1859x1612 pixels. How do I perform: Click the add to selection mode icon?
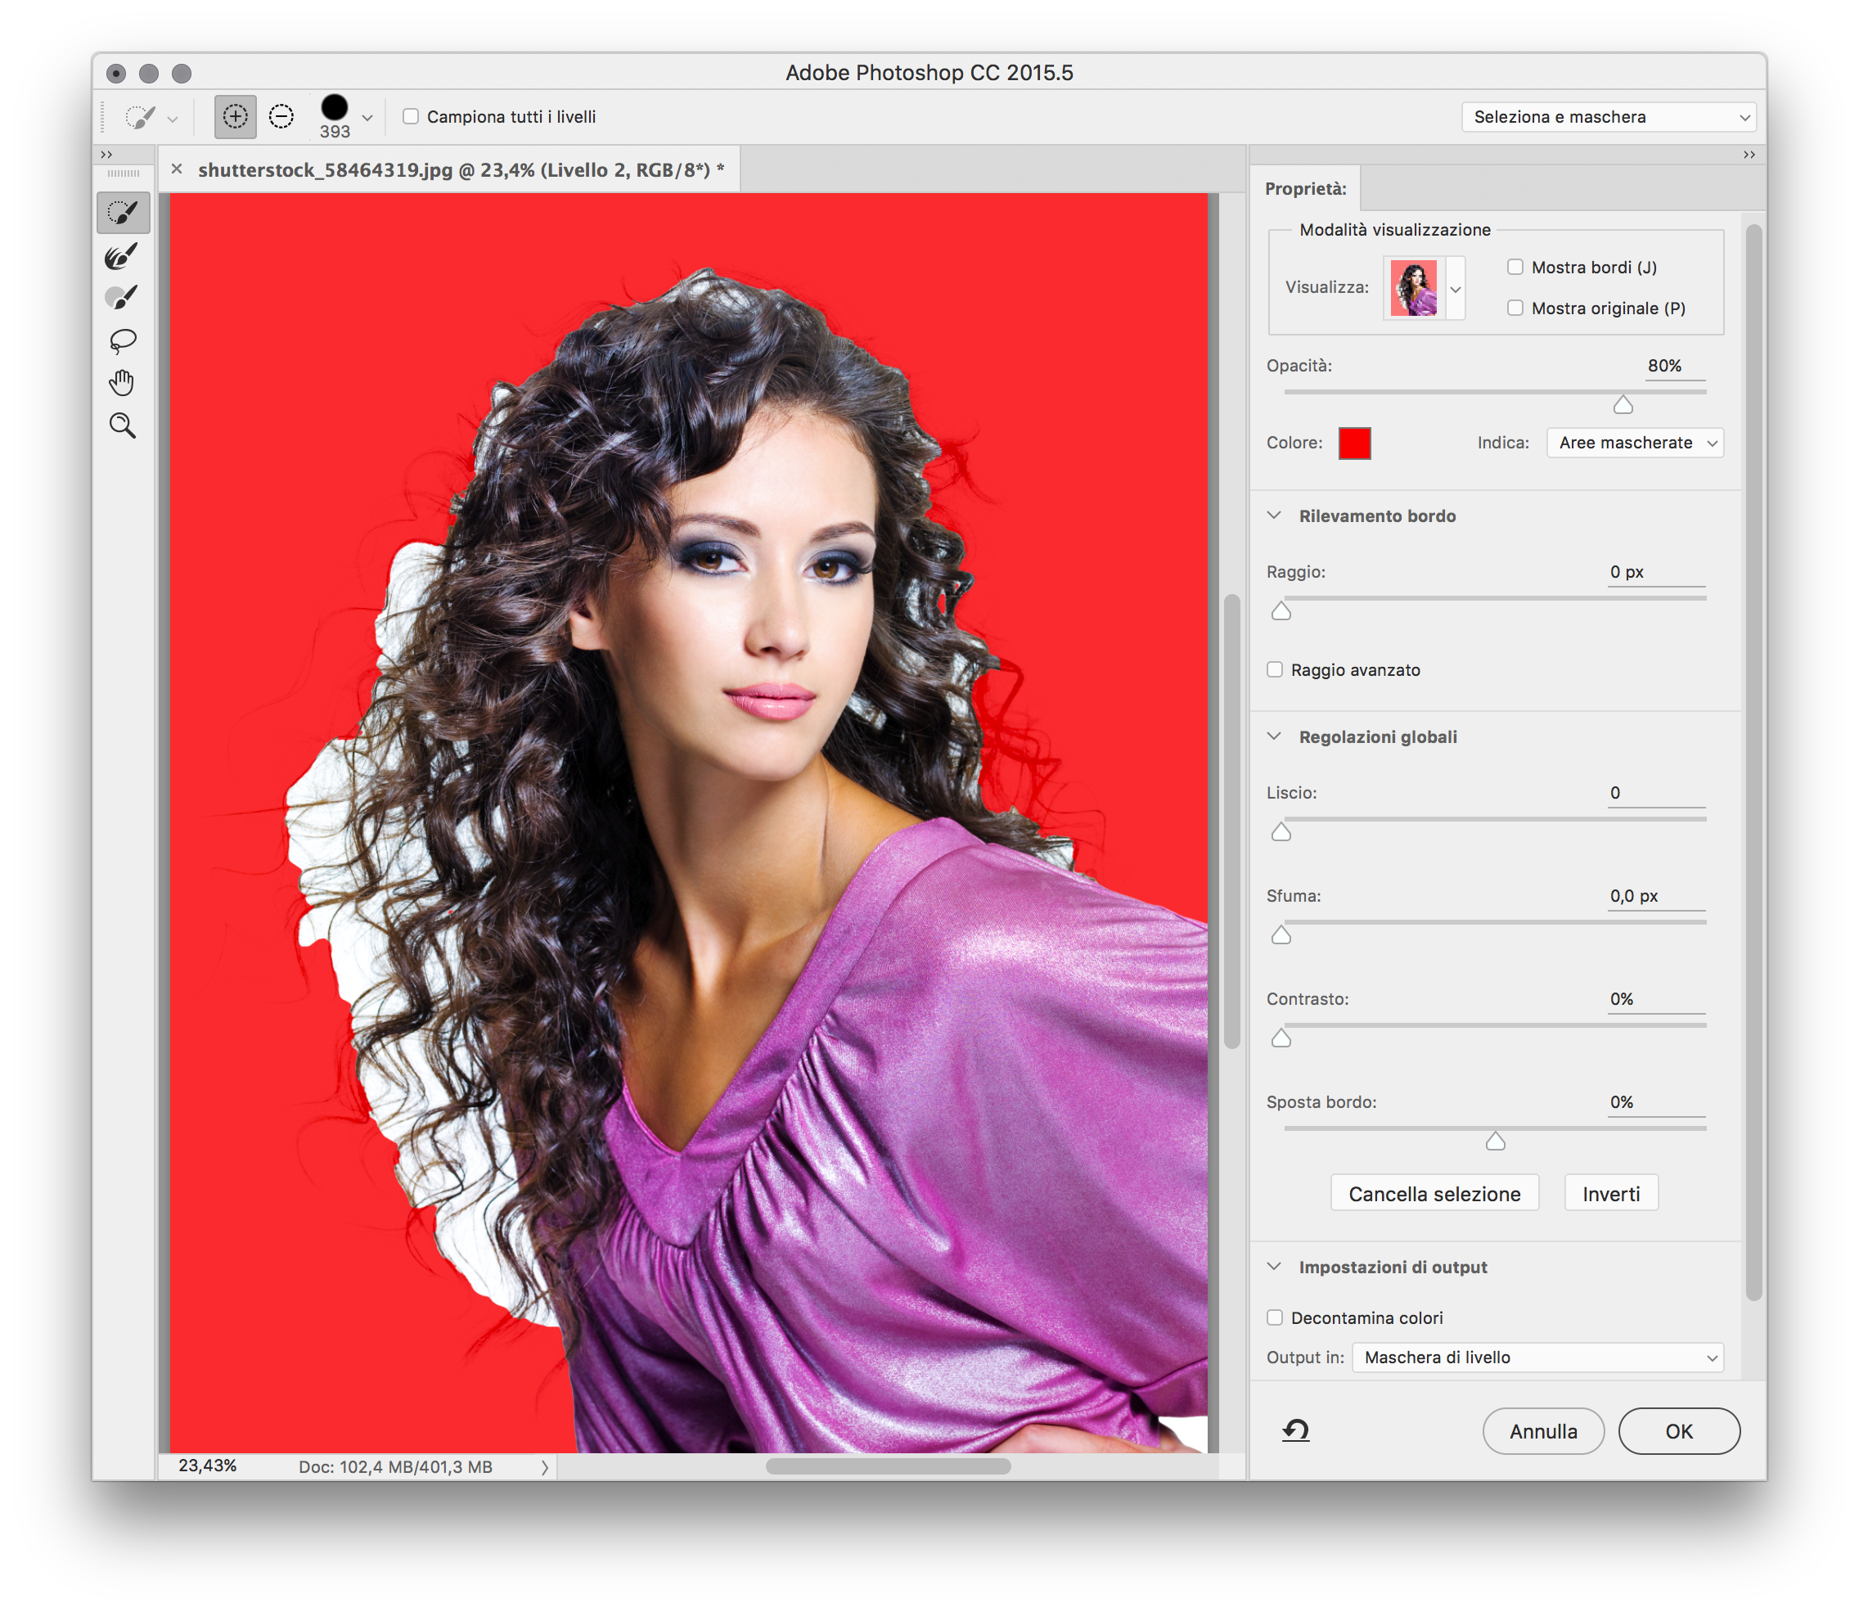(236, 117)
